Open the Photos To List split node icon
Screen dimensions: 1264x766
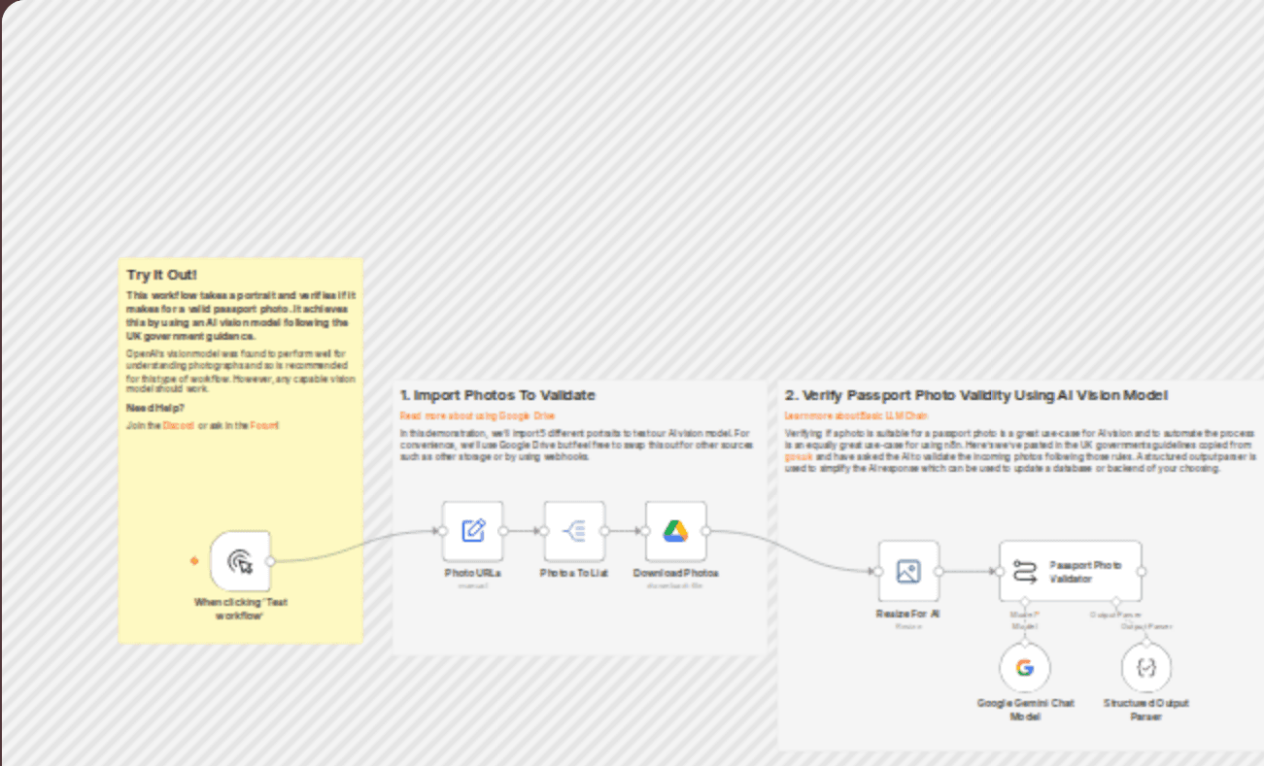tap(574, 531)
